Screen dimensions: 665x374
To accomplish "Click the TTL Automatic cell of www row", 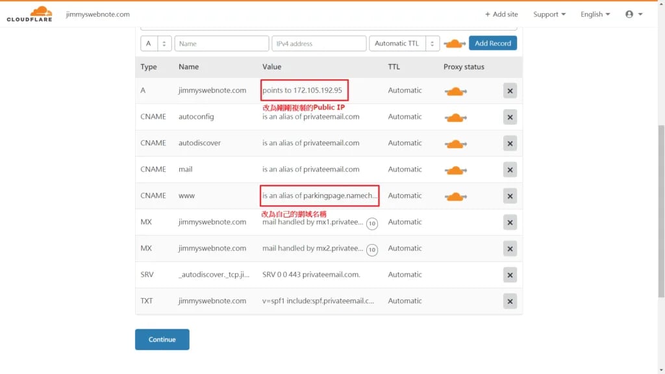I will click(405, 195).
